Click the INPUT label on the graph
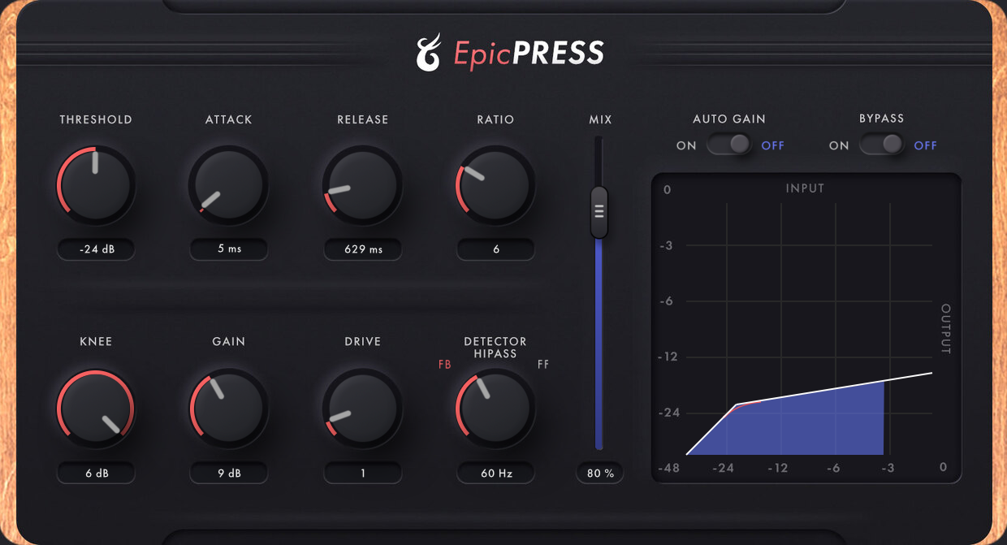Viewport: 1007px width, 545px height. (x=806, y=188)
